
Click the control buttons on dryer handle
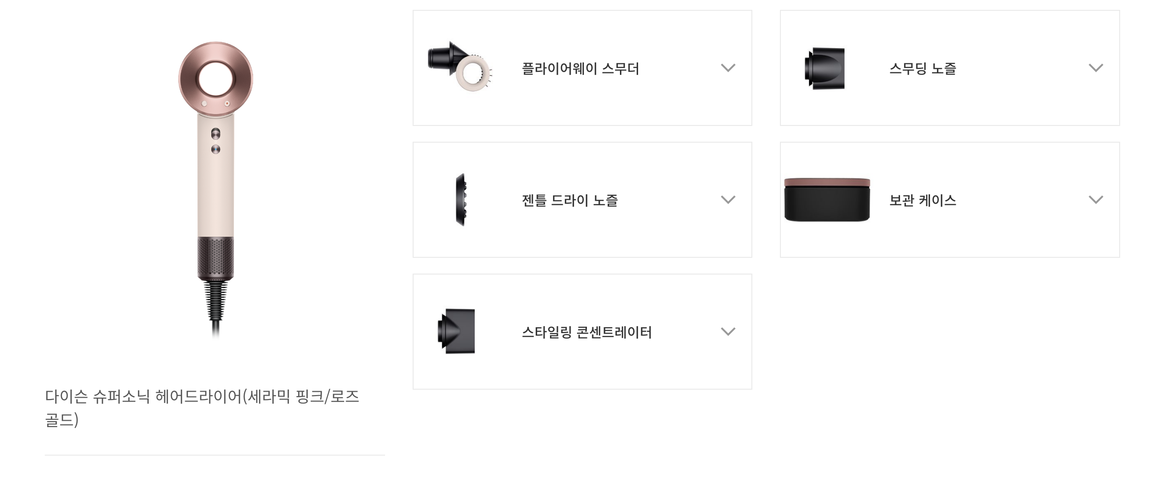(216, 141)
